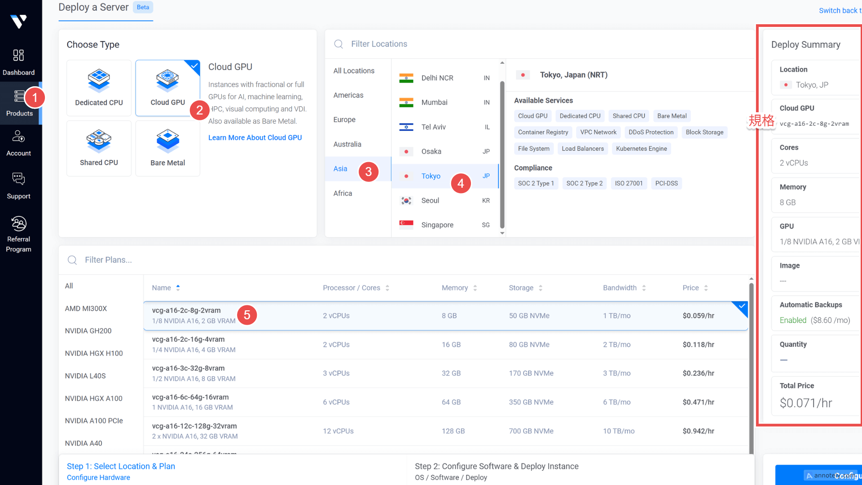Click the locations list scrollbar
862x485 pixels.
point(502,155)
